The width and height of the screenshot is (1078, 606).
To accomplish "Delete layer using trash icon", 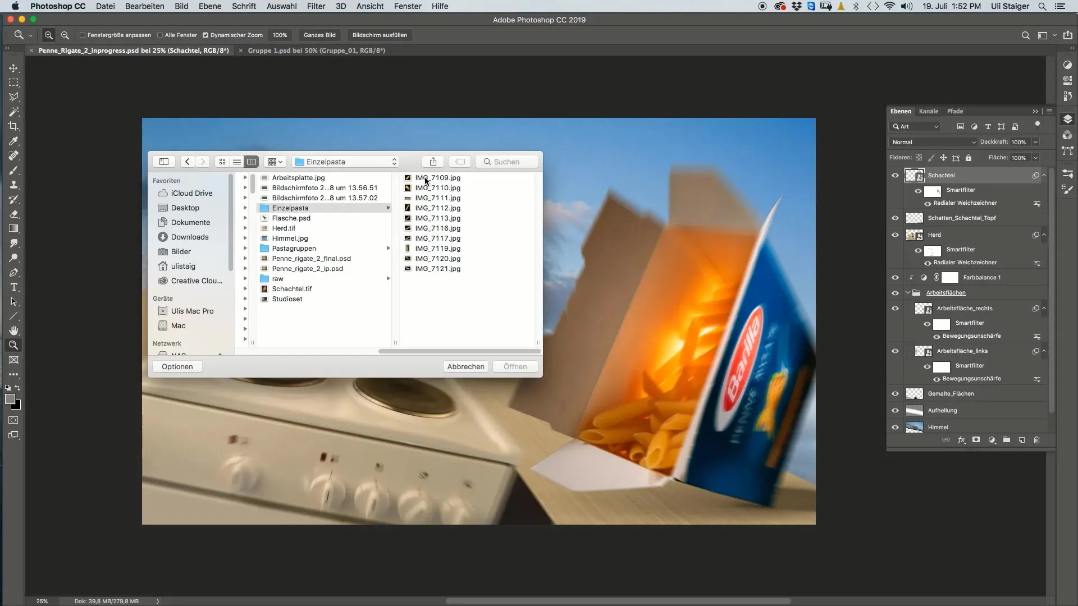I will click(1037, 440).
